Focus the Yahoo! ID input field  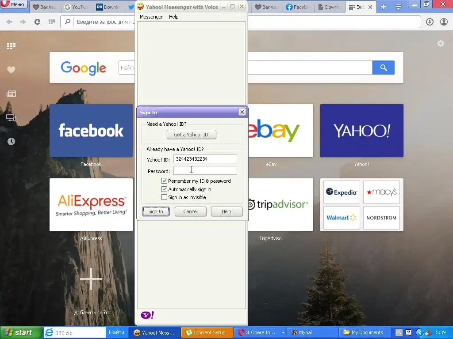205,159
